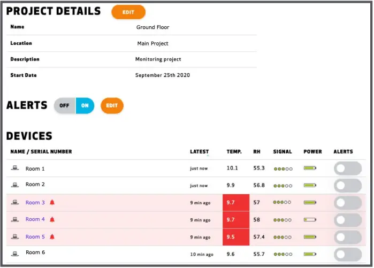Sort by NAME / SERIAL NUMBER header

tap(41, 151)
